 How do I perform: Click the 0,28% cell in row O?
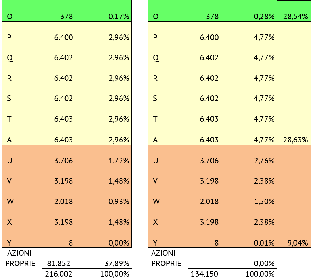click(264, 16)
